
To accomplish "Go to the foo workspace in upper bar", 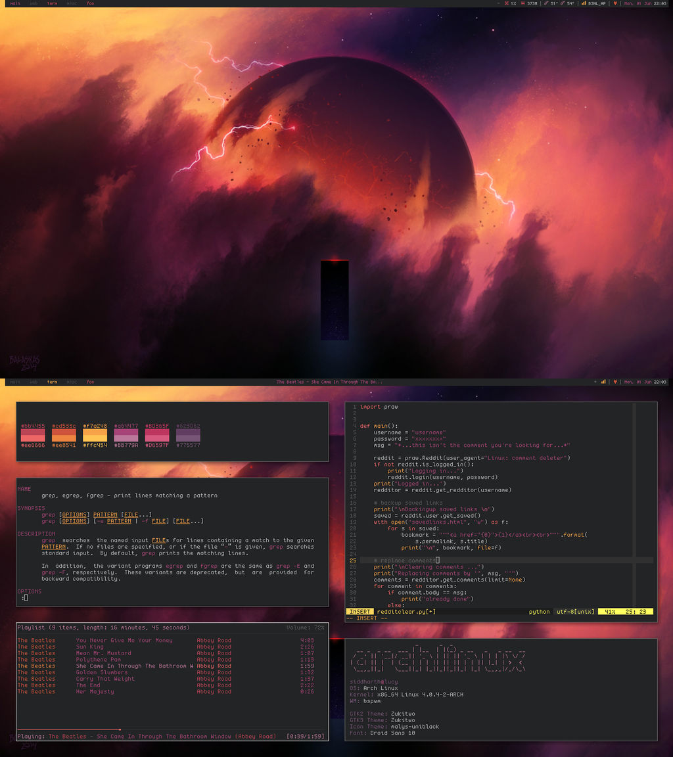I will pos(90,3).
